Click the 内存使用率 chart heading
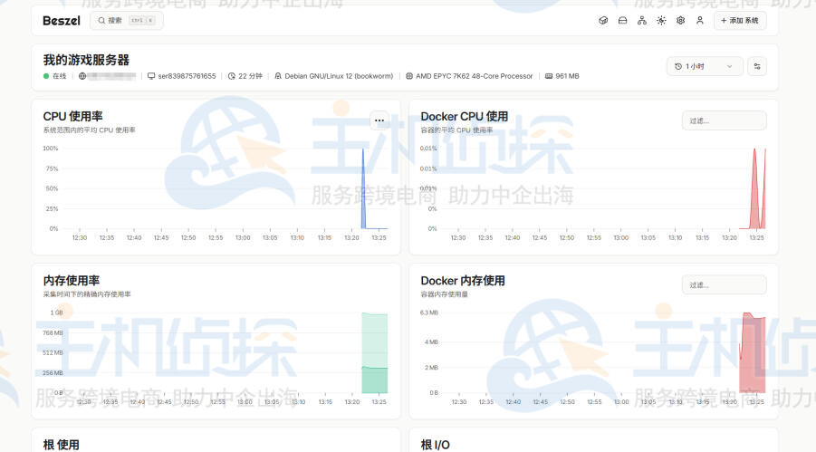The image size is (816, 452). pos(72,281)
